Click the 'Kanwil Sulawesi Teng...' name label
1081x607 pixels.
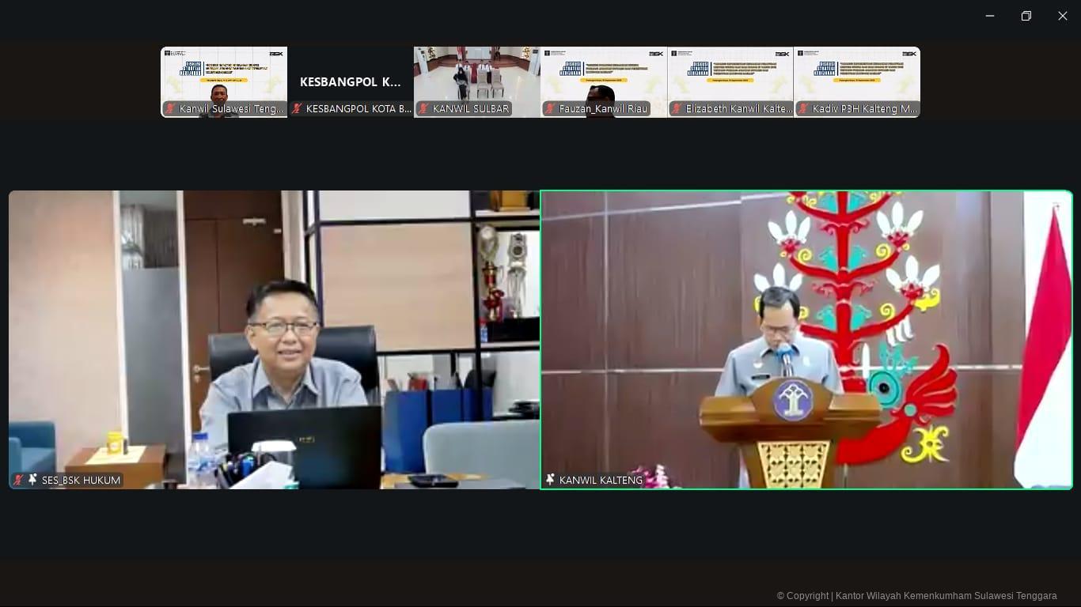(x=232, y=109)
